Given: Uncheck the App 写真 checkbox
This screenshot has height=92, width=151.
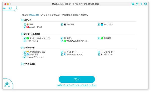Looking at the screenshot, I should pos(62,25).
